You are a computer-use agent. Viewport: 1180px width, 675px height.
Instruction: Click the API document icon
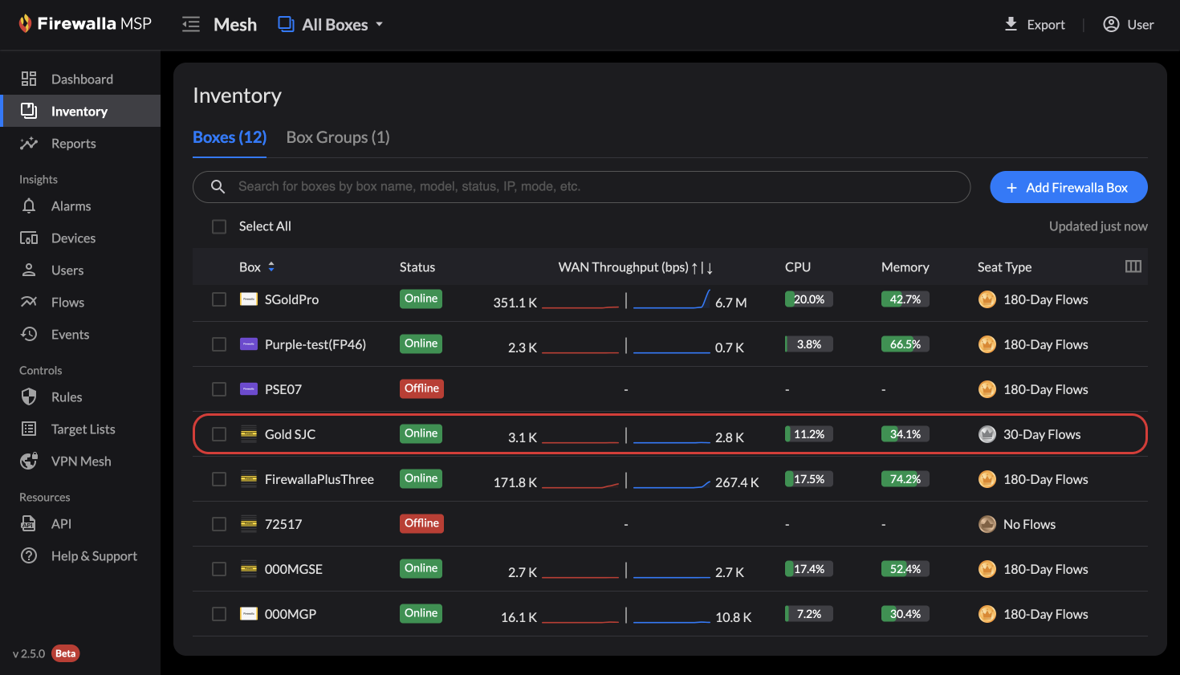pyautogui.click(x=29, y=523)
